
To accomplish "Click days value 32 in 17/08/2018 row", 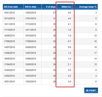I will 54,41.
